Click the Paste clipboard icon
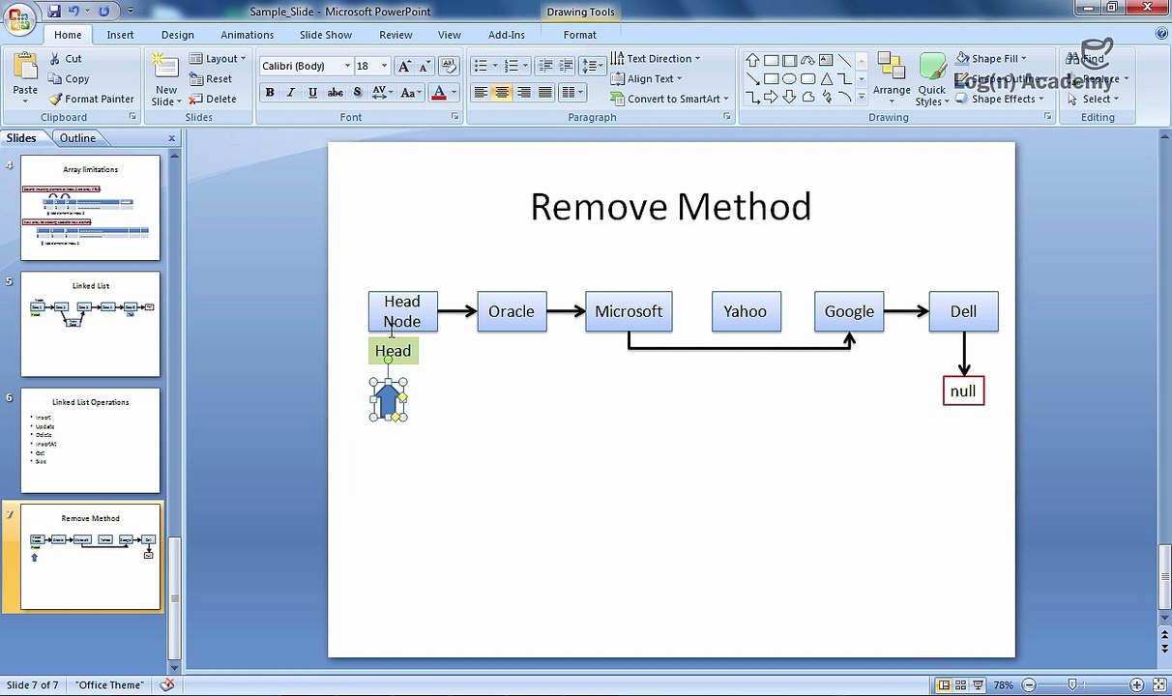The width and height of the screenshot is (1172, 696). tap(25, 68)
